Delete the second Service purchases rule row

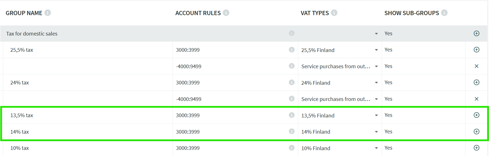tap(476, 99)
